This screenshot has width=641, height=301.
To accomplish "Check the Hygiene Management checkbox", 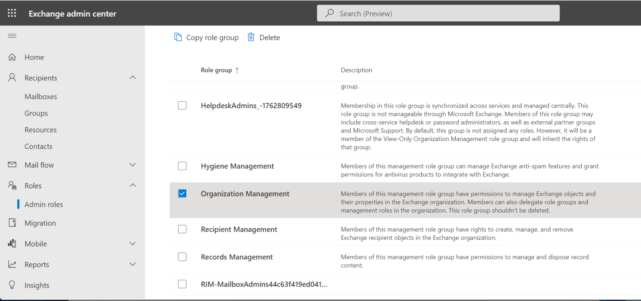I will click(182, 166).
